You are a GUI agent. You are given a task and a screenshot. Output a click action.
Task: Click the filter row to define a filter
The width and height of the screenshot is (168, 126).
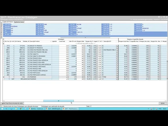pos(85,44)
